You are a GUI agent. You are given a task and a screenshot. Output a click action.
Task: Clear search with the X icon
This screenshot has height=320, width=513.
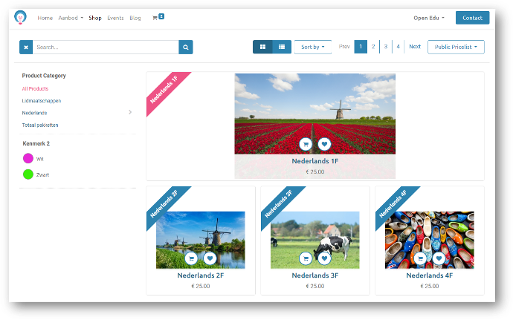pos(26,48)
